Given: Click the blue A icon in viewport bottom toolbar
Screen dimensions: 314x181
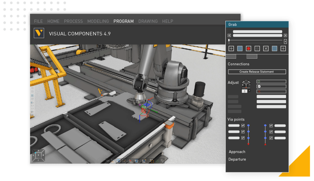Looking at the screenshot, I should pos(136,161).
